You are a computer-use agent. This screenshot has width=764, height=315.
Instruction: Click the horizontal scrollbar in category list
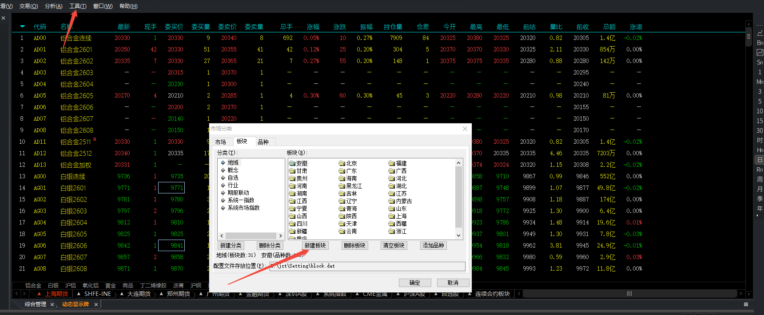click(251, 236)
